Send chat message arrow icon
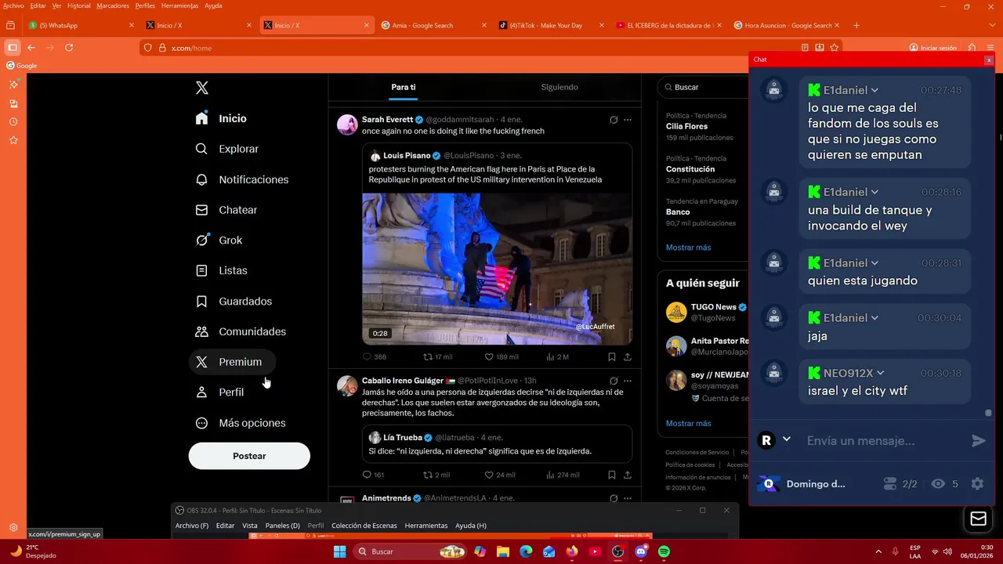Screen dimensions: 1003x564 coord(978,440)
